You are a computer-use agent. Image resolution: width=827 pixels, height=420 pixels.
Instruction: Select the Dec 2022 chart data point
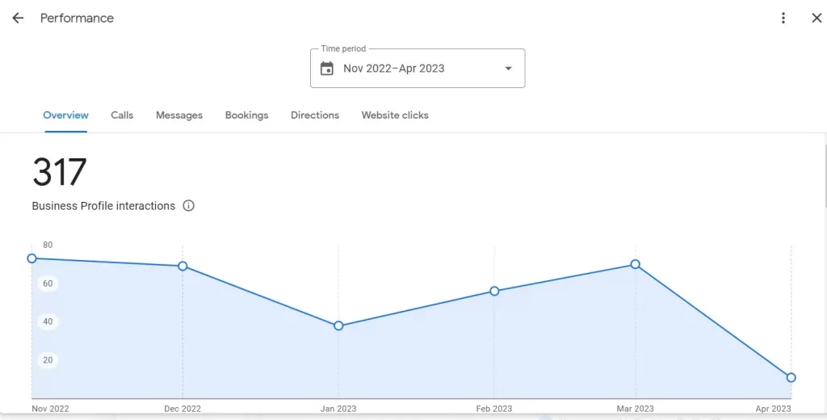(183, 267)
